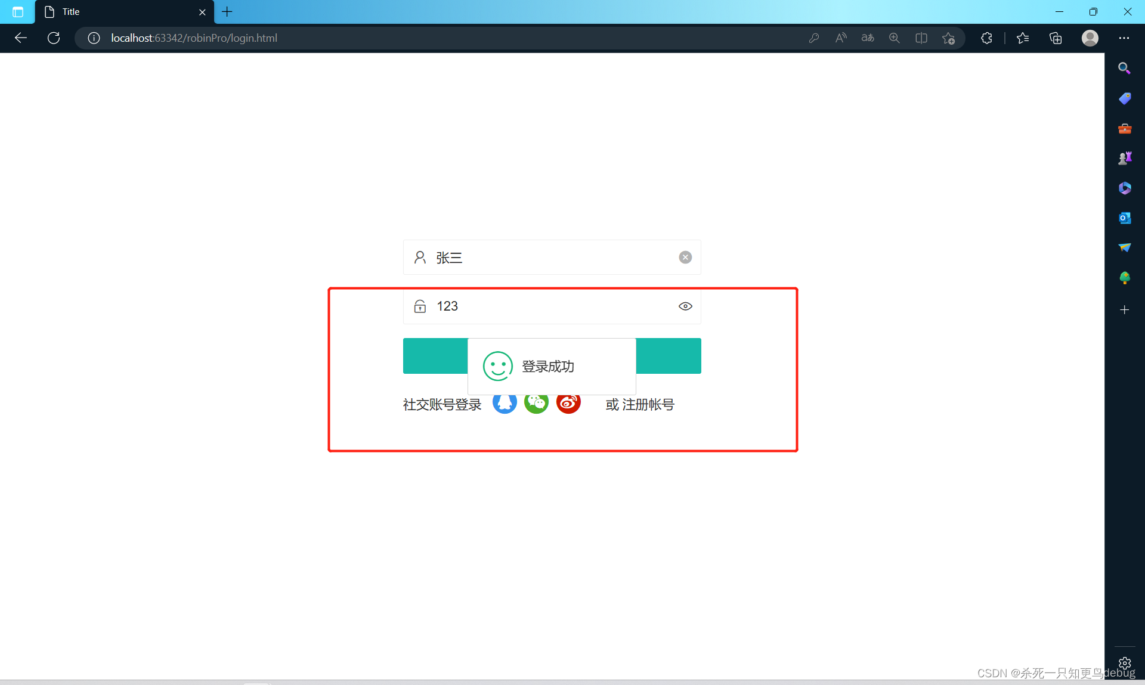Open sidebar tools briefcase icon
The image size is (1145, 685).
pos(1125,128)
